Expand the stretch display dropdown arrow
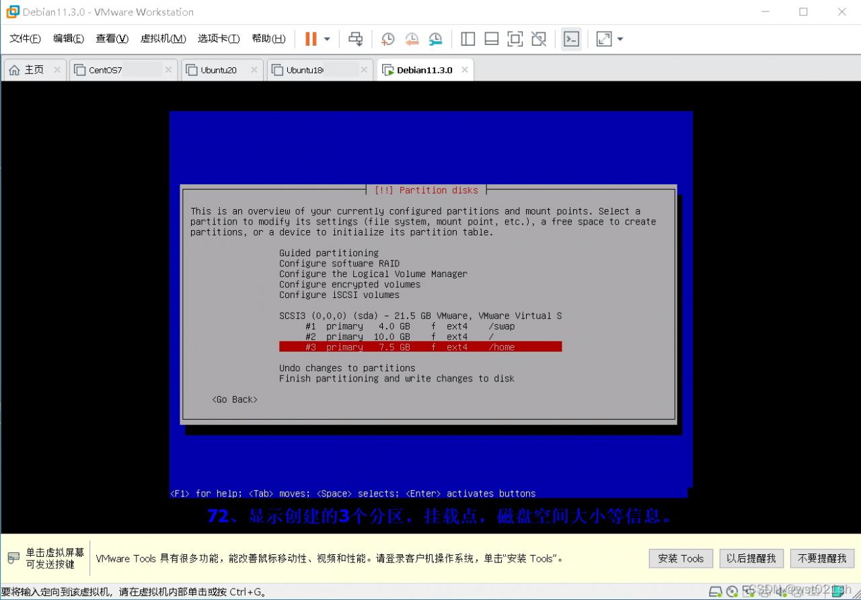Screen dimensions: 861x600 tap(620, 39)
